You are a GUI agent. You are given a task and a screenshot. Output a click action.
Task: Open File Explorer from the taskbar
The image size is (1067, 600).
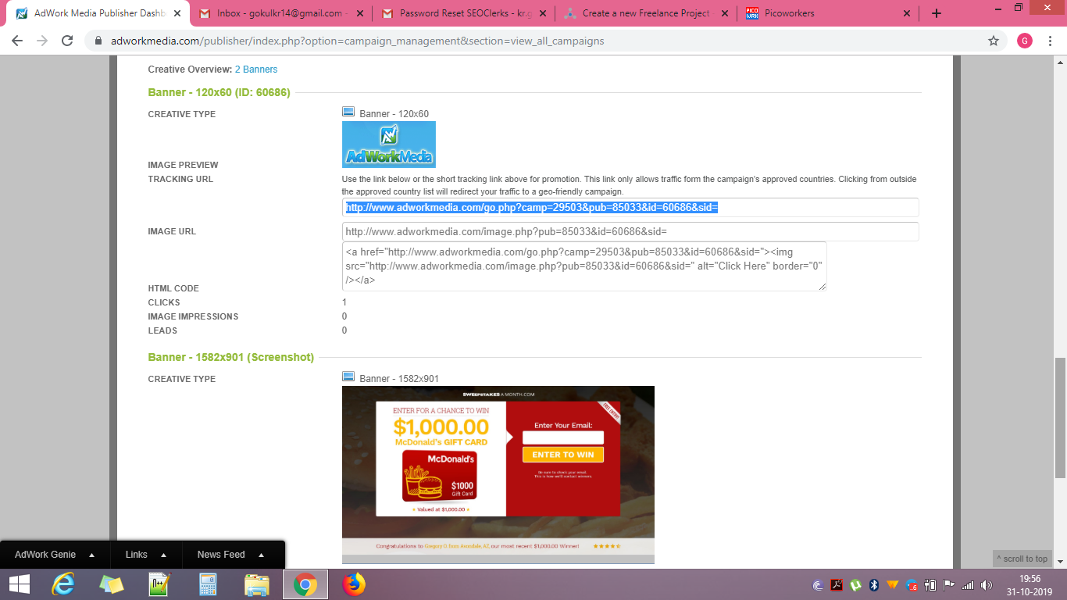click(256, 584)
